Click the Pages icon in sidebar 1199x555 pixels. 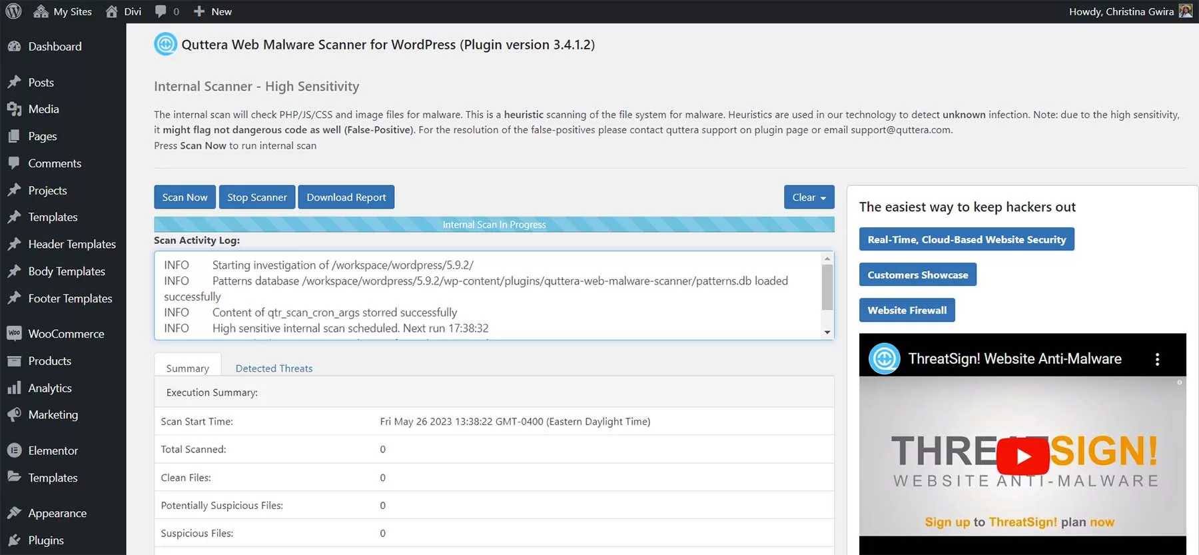14,136
